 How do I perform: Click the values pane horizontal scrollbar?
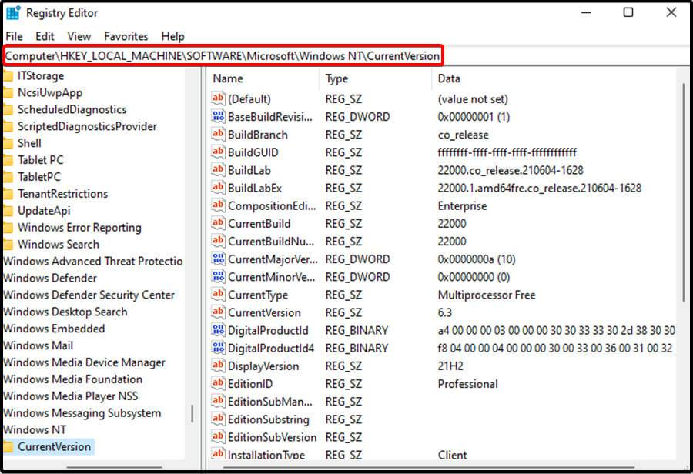coord(429,466)
